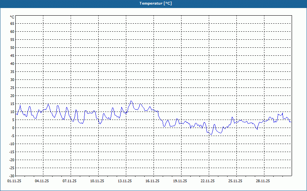The height and width of the screenshot is (191, 307).
Task: Click the 28.11.25 date label
Action: (x=263, y=181)
